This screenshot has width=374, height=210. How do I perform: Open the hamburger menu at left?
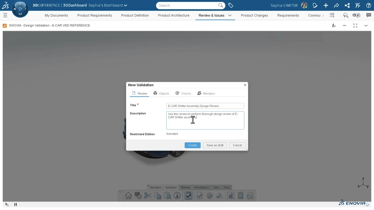click(x=5, y=16)
